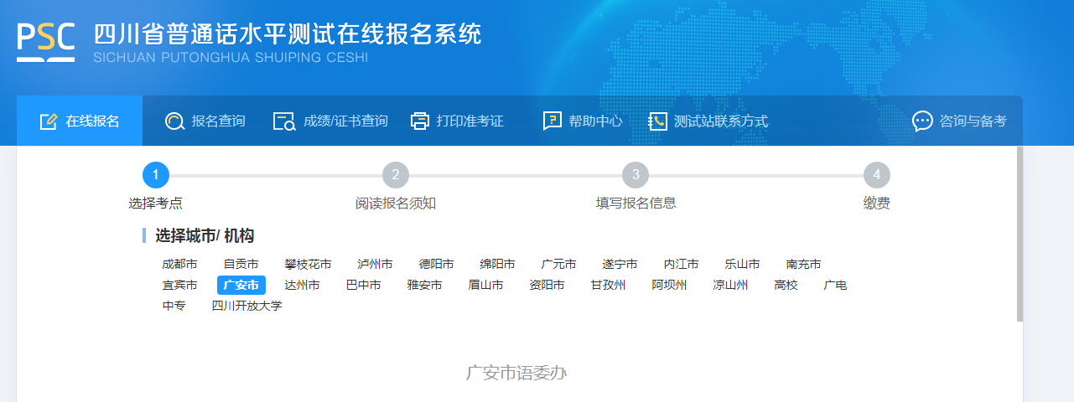Click the 报名查询 magnifier icon
Screen dimensions: 1074x402
174,121
